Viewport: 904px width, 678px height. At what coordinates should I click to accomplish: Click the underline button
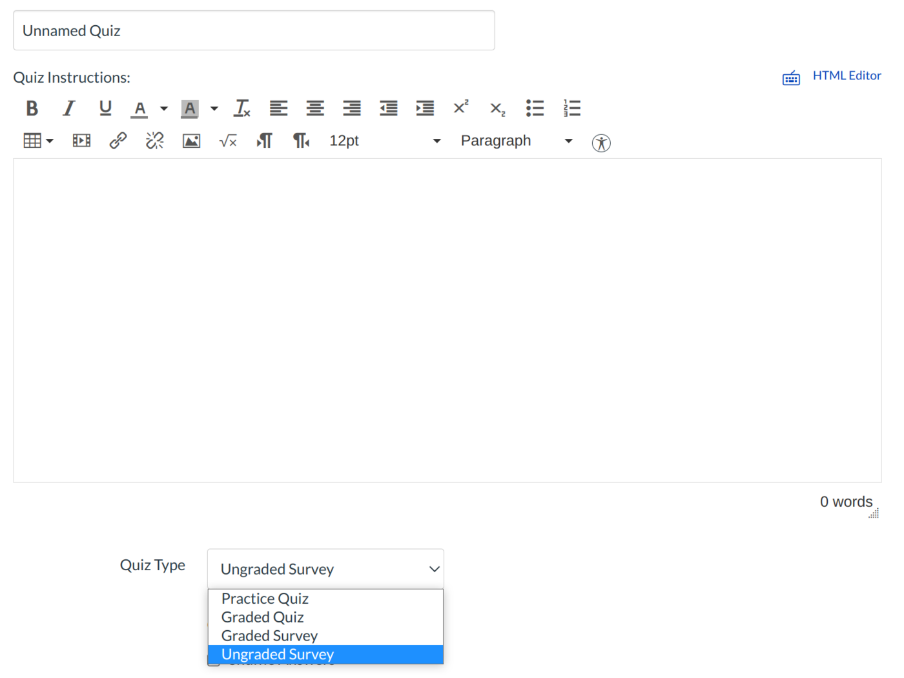pyautogui.click(x=105, y=108)
